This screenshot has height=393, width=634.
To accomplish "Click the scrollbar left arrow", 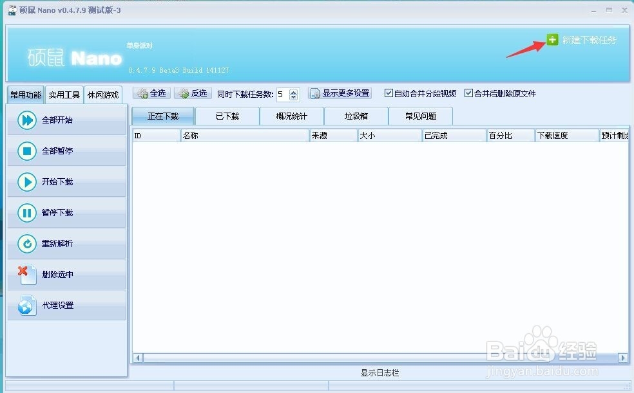I will 138,358.
